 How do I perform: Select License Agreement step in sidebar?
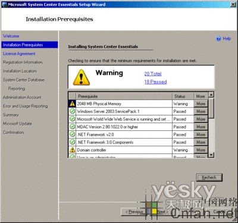click(19, 54)
